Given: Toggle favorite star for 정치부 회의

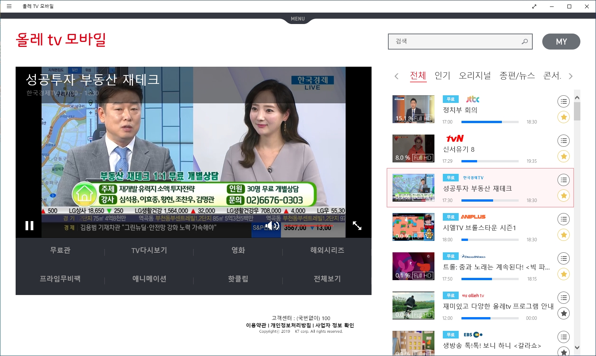Looking at the screenshot, I should tap(564, 117).
